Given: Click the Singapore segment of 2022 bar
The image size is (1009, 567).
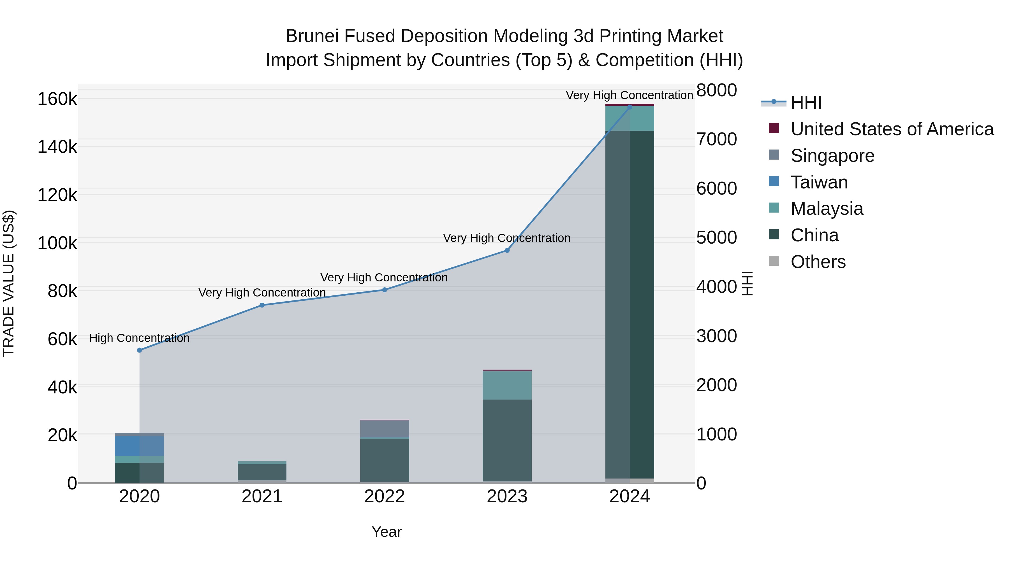Looking at the screenshot, I should pos(385,428).
